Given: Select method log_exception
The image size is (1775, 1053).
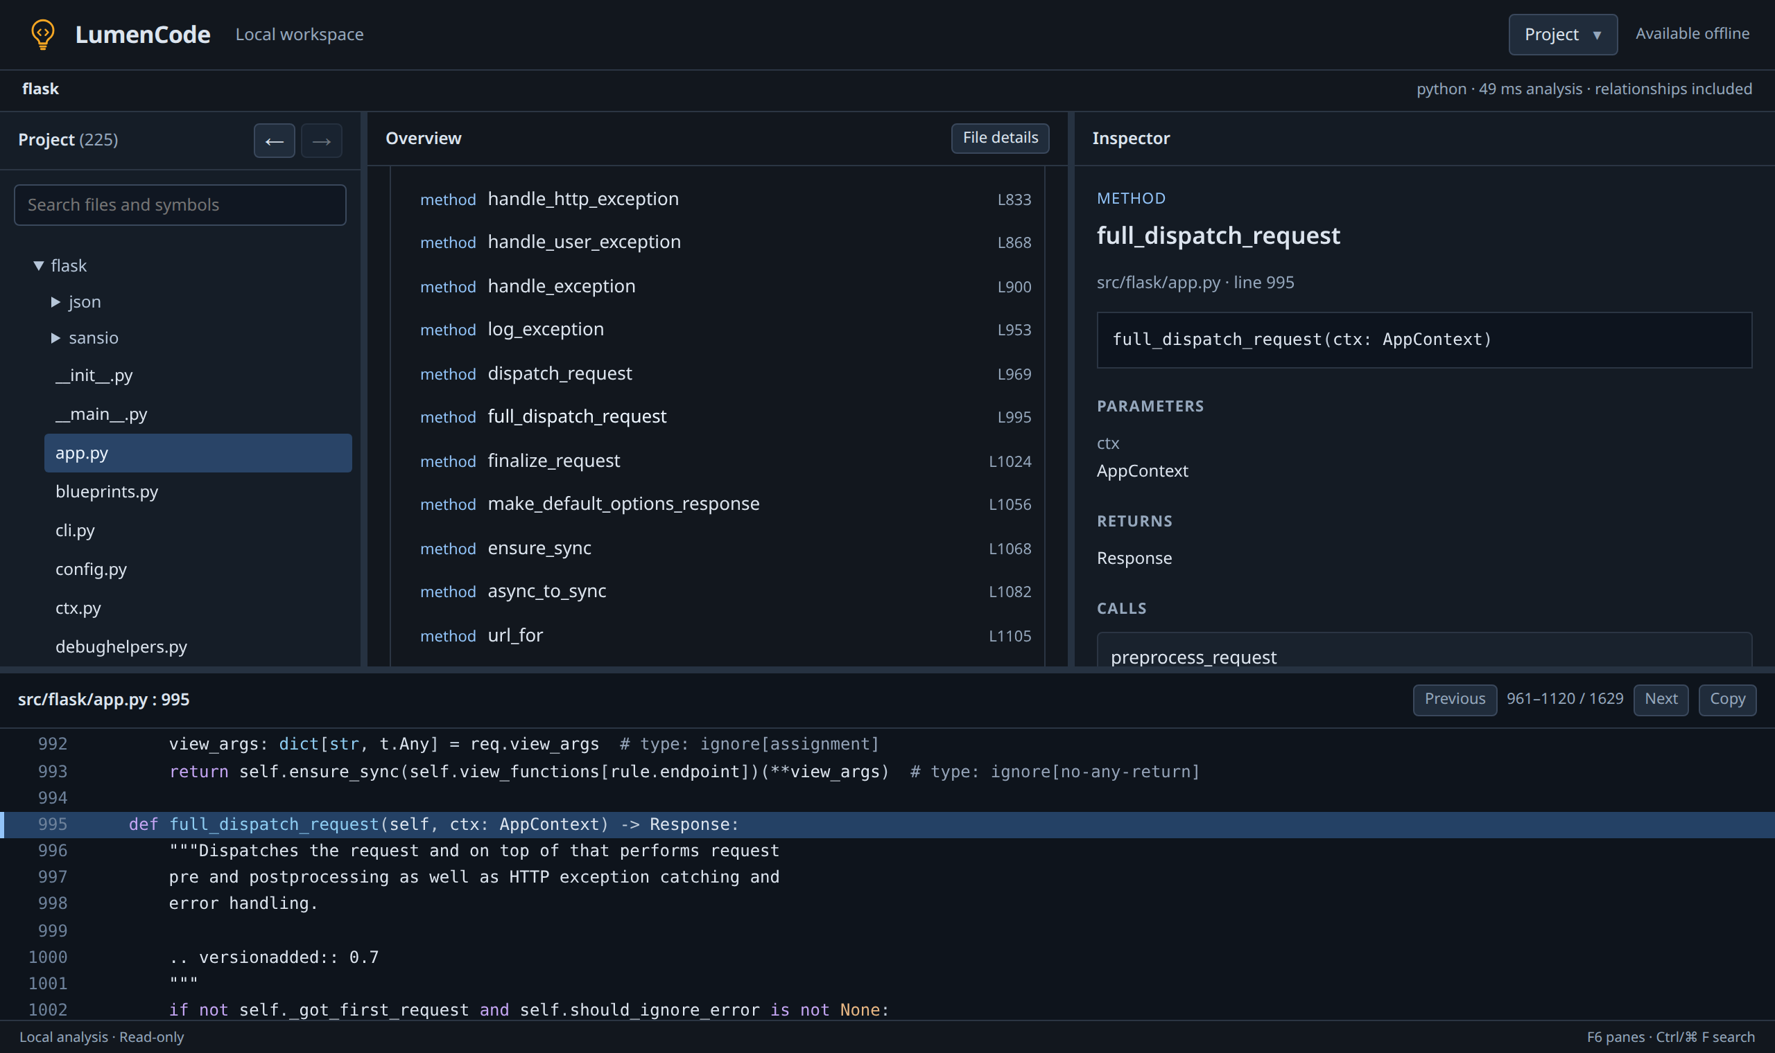Looking at the screenshot, I should tap(725, 329).
